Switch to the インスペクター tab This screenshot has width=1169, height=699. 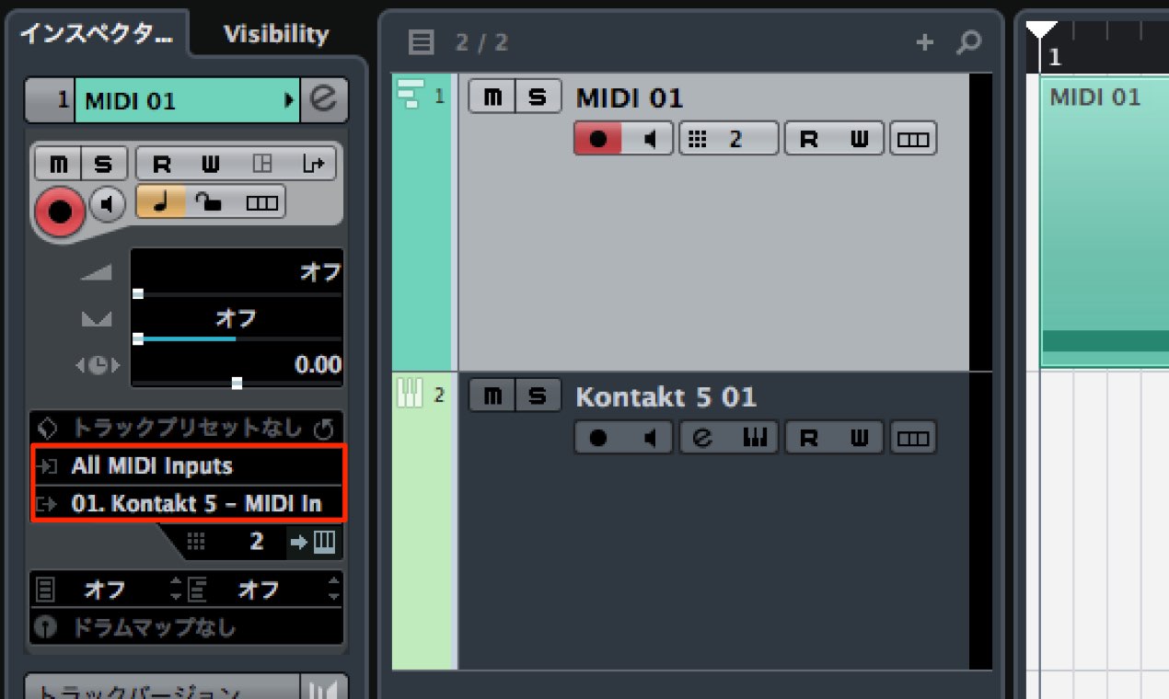tap(96, 34)
